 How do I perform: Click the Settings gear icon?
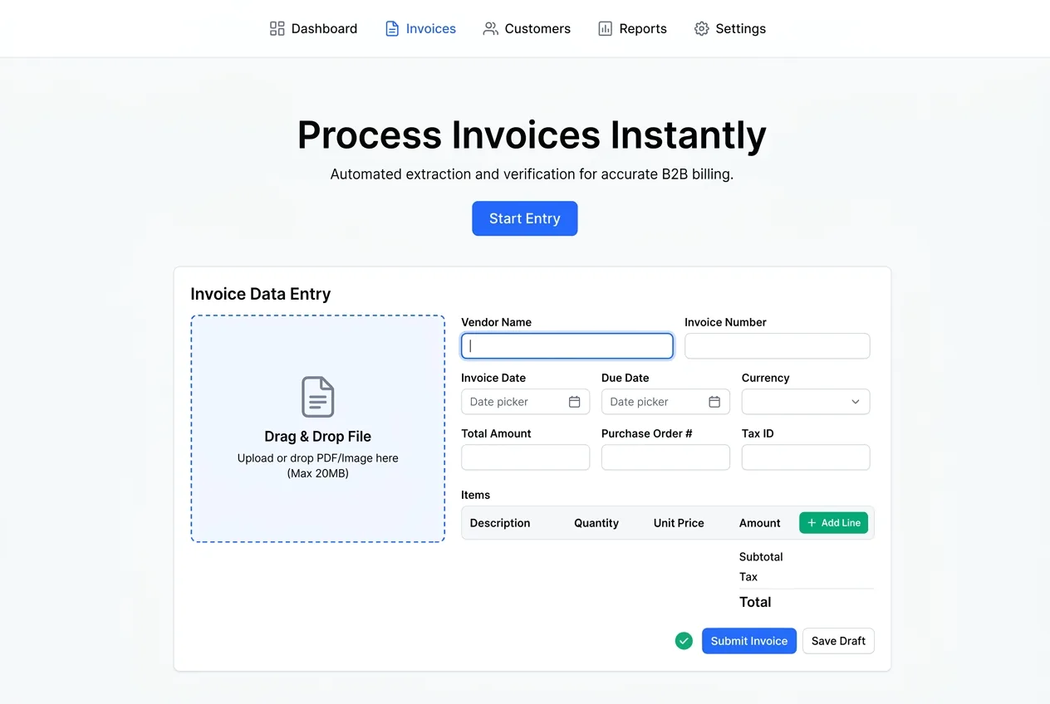click(x=700, y=27)
